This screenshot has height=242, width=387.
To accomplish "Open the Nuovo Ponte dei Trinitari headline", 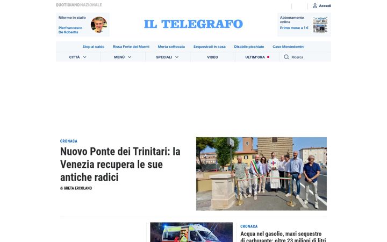I will (120, 164).
